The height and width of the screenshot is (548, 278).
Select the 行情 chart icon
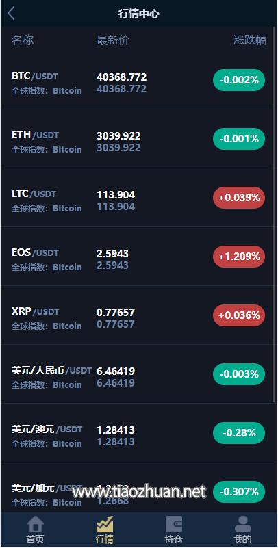click(105, 530)
